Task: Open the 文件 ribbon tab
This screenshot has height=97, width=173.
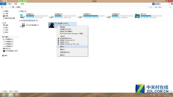Action: [x=3, y=4]
